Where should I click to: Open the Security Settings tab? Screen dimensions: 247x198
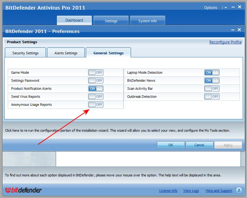25,52
